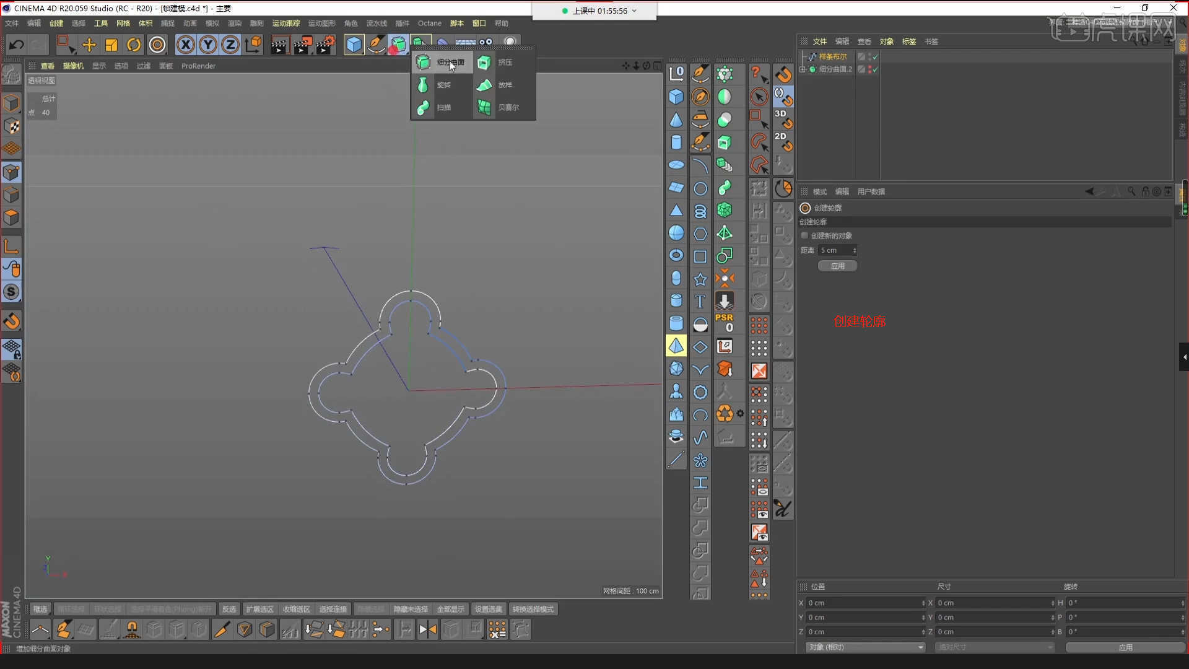This screenshot has height=669, width=1189.
Task: Click the 2D snap magnet icon
Action: click(783, 142)
